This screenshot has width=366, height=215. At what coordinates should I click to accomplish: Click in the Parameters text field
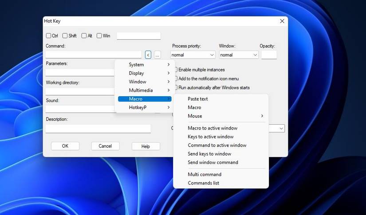point(80,72)
